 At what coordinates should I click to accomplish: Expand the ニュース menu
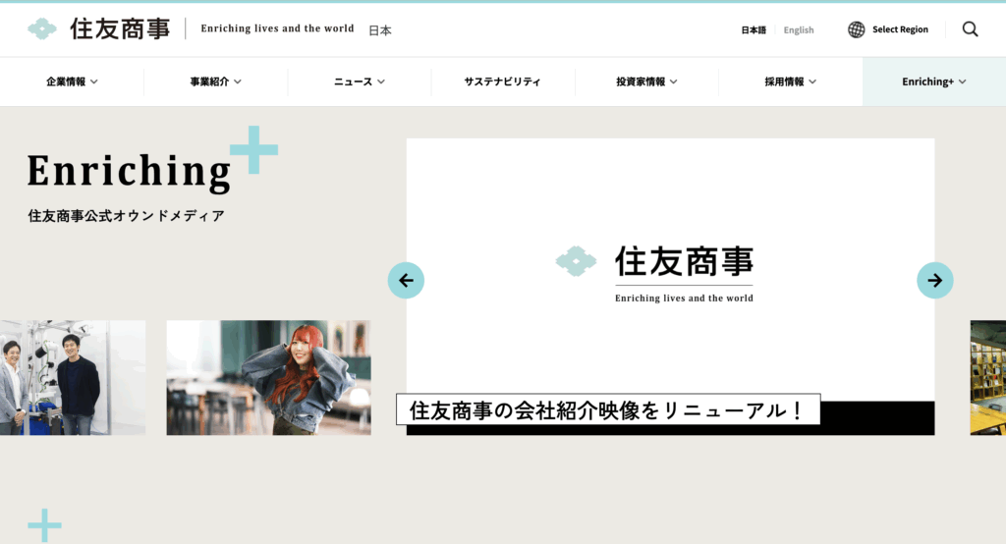click(x=360, y=82)
